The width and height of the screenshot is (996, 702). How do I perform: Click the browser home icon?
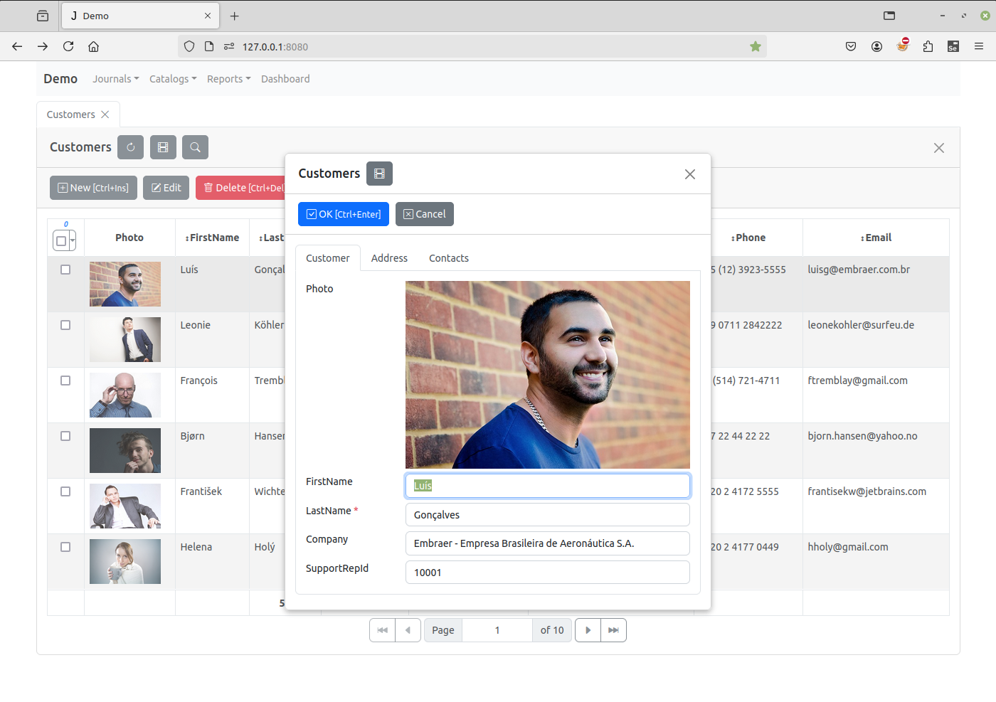point(93,47)
